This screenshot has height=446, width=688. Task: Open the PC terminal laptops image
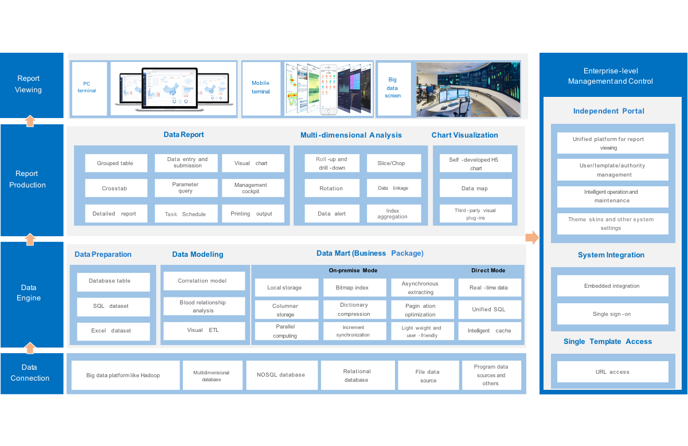(173, 89)
